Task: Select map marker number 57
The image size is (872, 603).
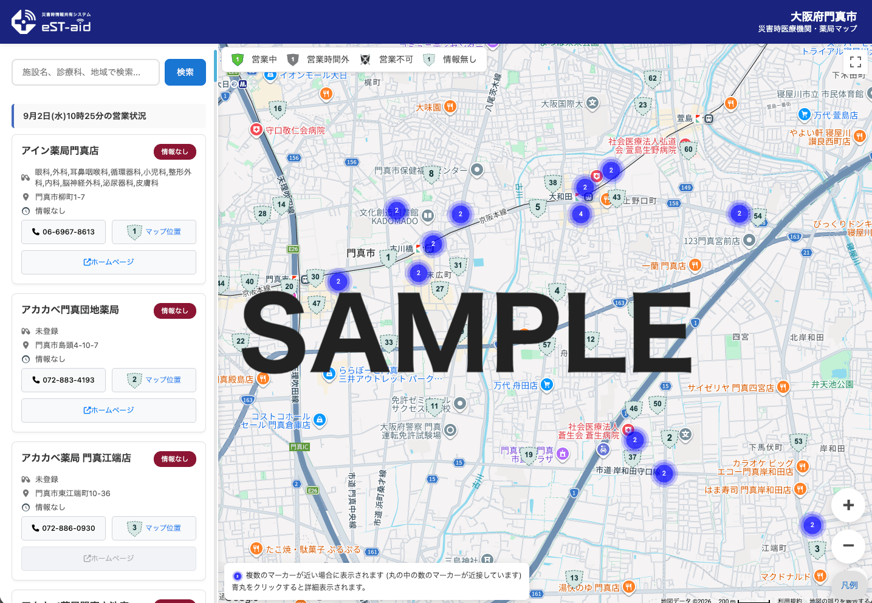Action: click(x=547, y=346)
